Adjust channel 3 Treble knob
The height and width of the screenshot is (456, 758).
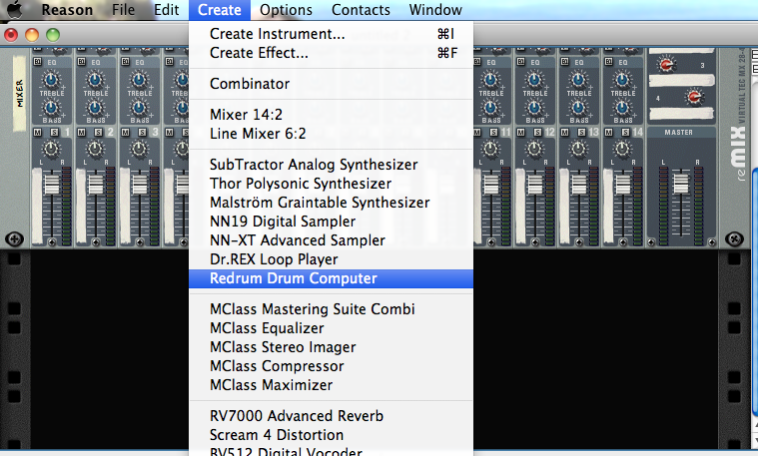139,79
